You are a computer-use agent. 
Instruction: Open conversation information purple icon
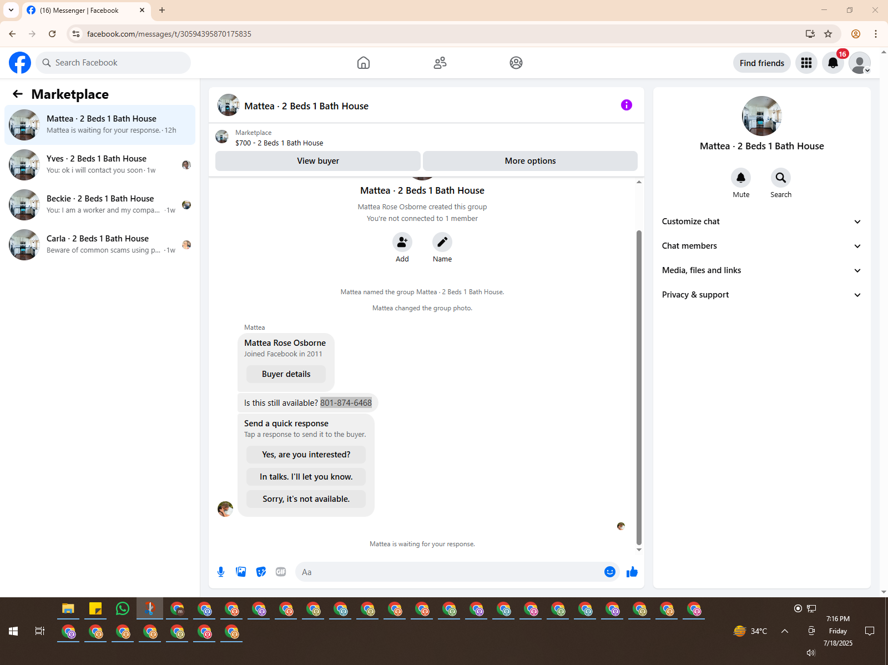[x=627, y=105]
